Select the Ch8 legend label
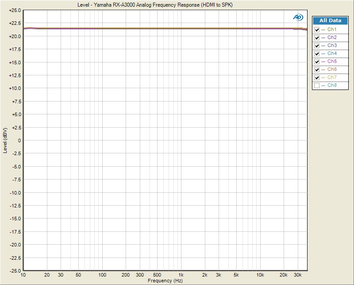 332,85
